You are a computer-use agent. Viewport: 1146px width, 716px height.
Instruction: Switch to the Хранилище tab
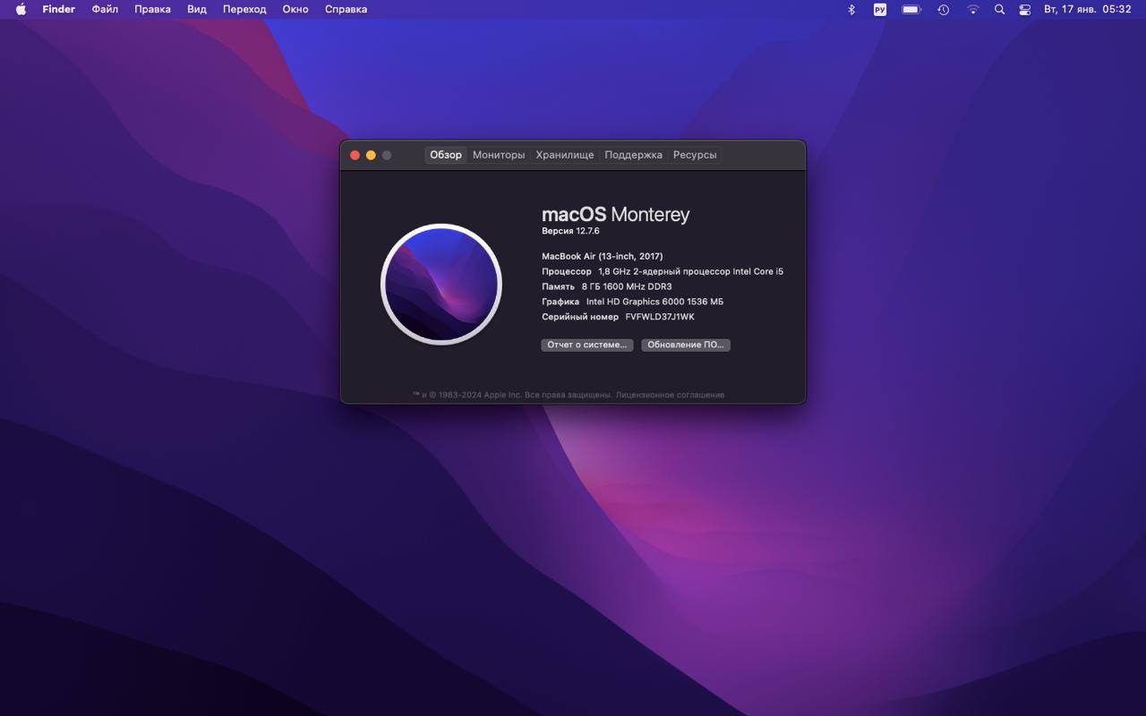point(565,154)
